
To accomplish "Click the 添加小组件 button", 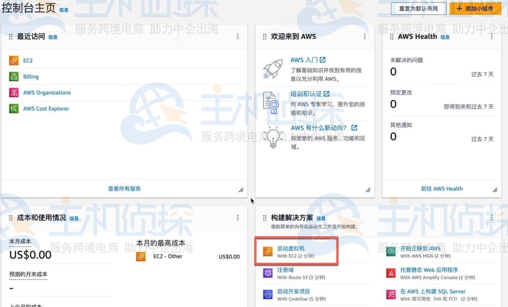I will [x=475, y=8].
